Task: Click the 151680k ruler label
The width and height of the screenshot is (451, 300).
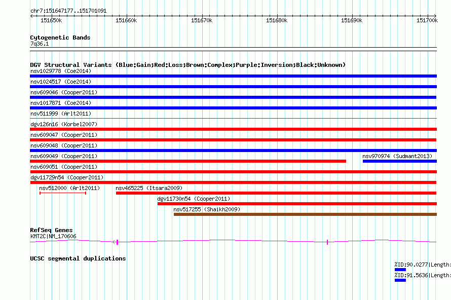Action: [277, 20]
